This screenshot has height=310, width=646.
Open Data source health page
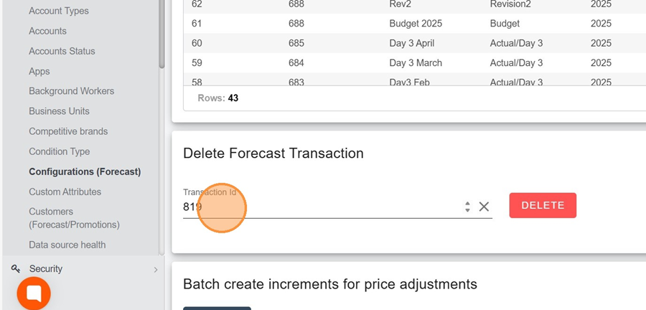pyautogui.click(x=67, y=245)
